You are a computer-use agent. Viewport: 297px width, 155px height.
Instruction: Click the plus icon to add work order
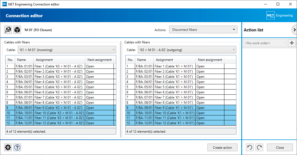tap(292, 43)
